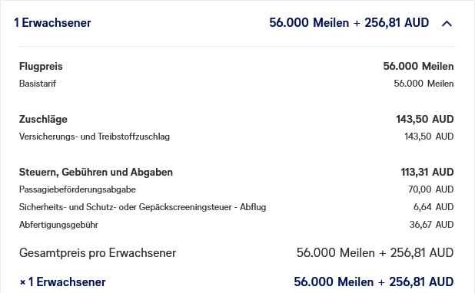The image size is (475, 293).
Task: Collapse the 1 Erwachsener price breakdown chevron
Action: 447,23
